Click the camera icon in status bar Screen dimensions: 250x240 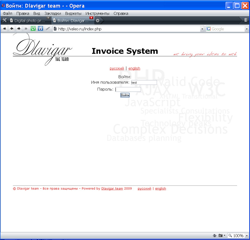pos(220,235)
